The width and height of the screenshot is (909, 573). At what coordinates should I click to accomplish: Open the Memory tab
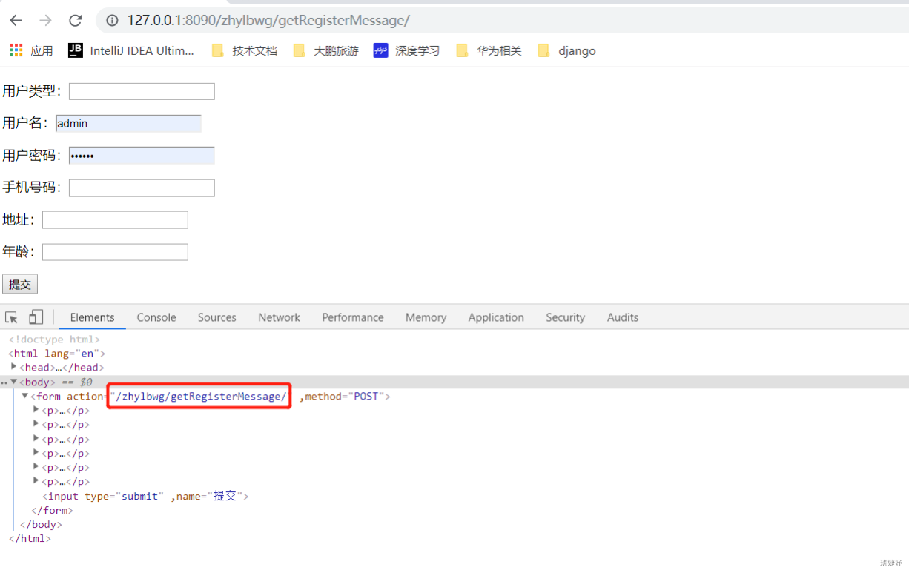coord(426,317)
